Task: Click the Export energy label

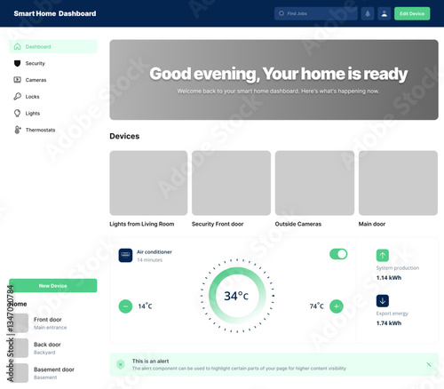Action: point(392,314)
